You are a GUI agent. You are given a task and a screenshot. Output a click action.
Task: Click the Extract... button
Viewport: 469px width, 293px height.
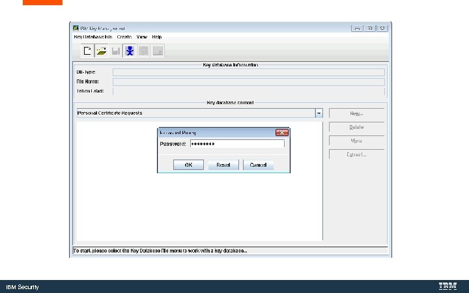point(356,154)
